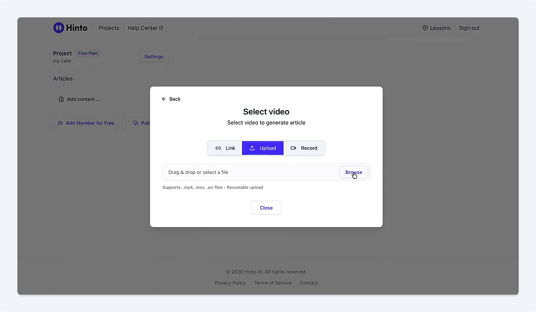
Task: Click the Add content document icon
Action: click(61, 99)
